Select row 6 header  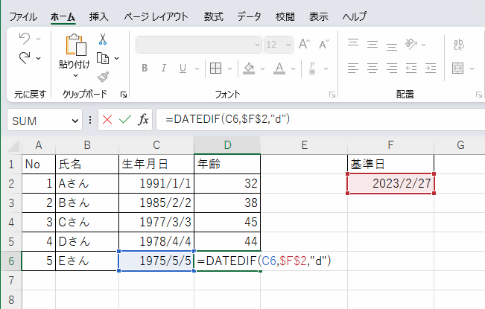click(11, 261)
